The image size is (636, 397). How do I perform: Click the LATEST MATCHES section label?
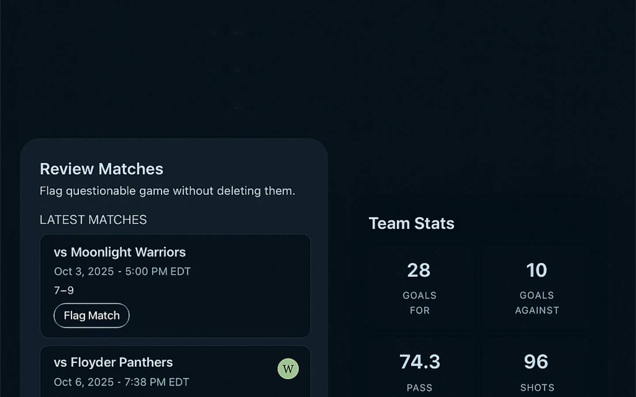click(93, 220)
